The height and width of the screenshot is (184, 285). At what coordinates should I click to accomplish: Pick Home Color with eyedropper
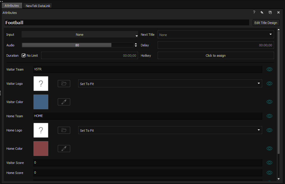tap(64, 149)
